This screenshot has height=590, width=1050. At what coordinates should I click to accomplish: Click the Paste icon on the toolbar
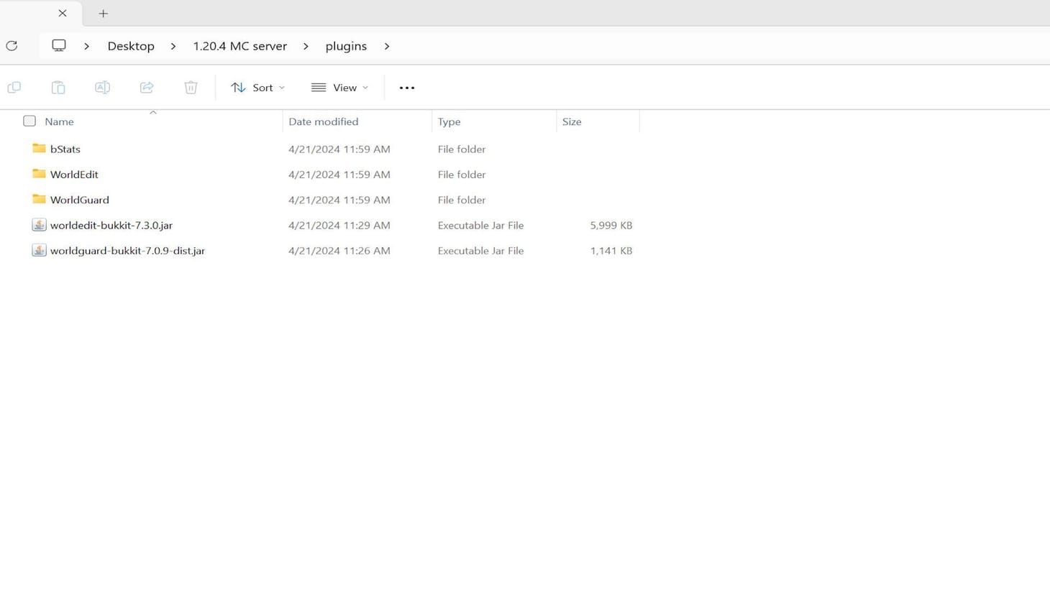click(58, 87)
